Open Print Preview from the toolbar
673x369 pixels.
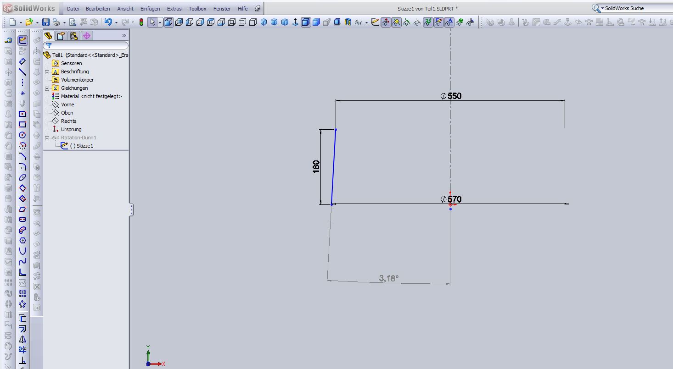(73, 22)
